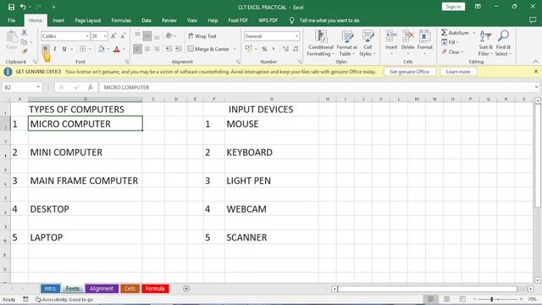Click the zoom slider handle
Image resolution: width=542 pixels, height=305 pixels.
491,299
